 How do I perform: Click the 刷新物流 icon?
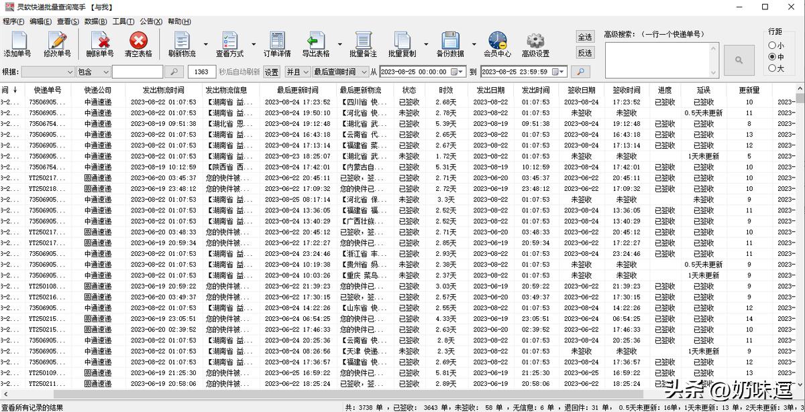point(182,44)
